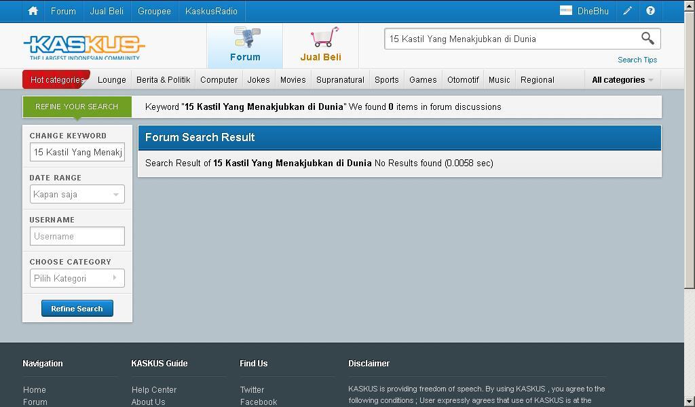
Task: Click the scrollbar down arrow
Action: 690,402
